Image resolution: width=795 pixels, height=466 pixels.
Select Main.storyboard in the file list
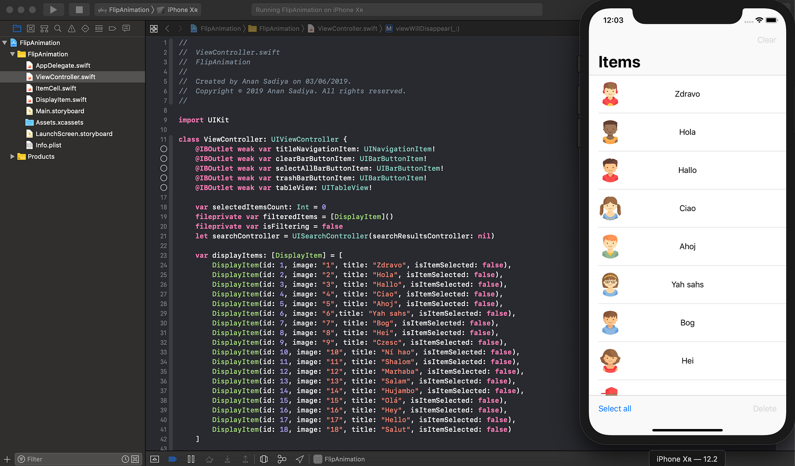pos(60,111)
